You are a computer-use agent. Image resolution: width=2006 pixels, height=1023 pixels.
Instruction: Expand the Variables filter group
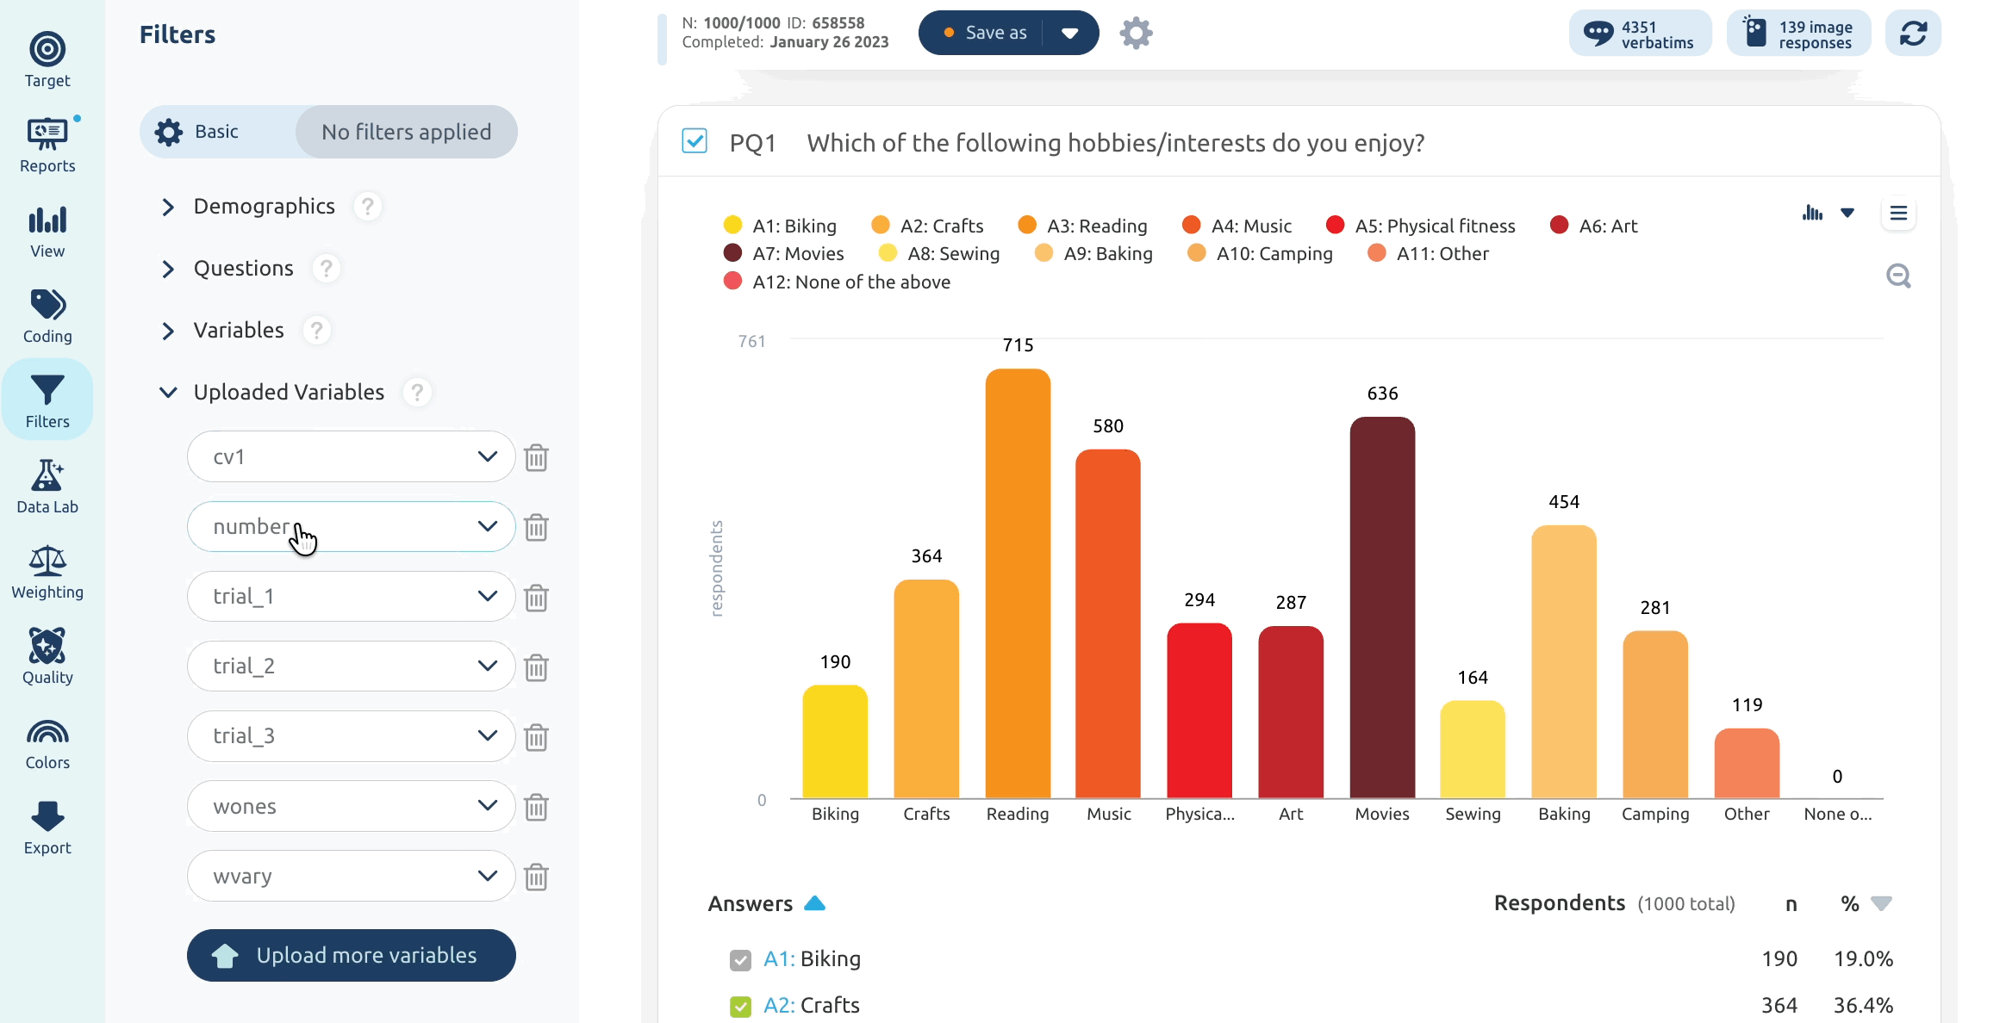(168, 331)
